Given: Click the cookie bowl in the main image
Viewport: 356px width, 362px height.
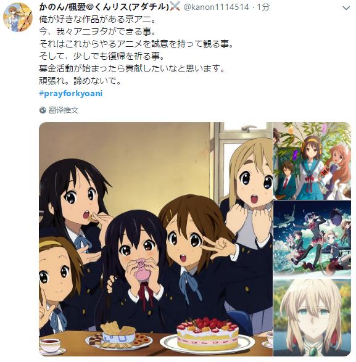Looking at the screenshot, I should click(x=118, y=335).
